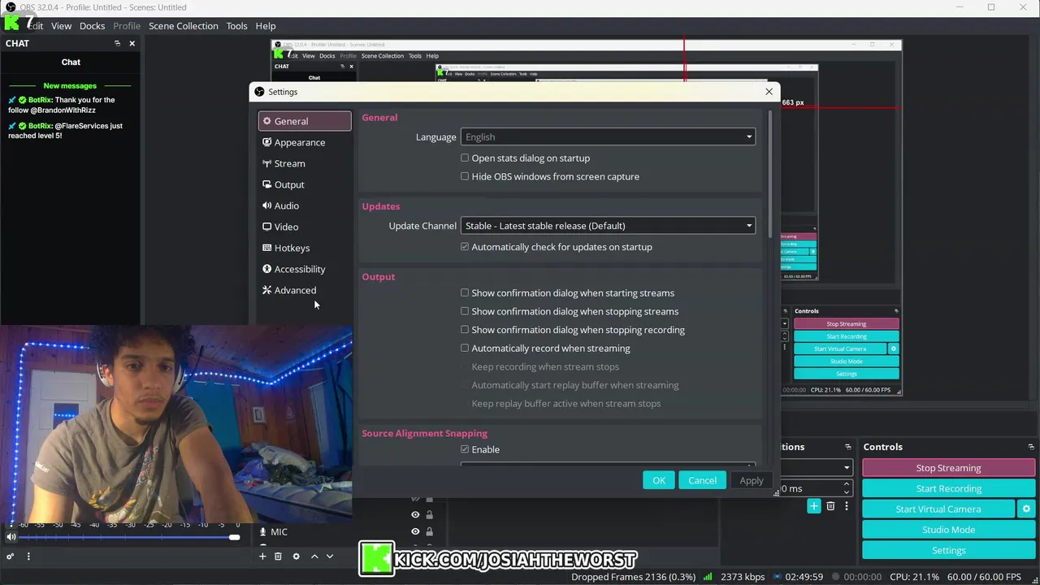The width and height of the screenshot is (1040, 585).
Task: Switch to Audio settings
Action: coord(305,206)
